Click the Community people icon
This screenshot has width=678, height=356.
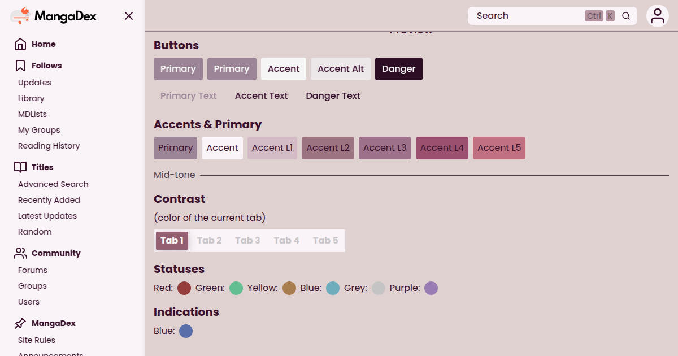click(20, 253)
